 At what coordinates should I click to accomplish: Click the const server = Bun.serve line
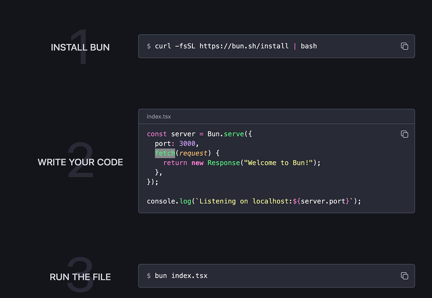tap(200, 134)
